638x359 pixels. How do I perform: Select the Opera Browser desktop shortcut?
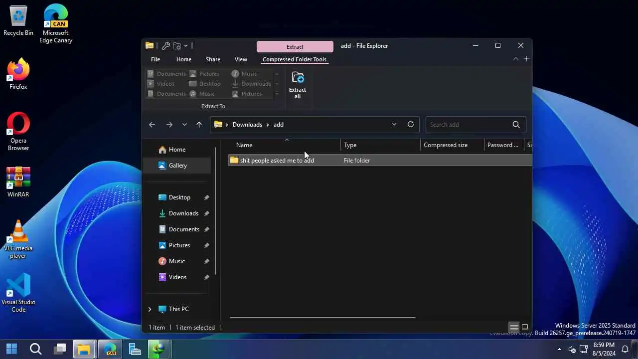(18, 132)
